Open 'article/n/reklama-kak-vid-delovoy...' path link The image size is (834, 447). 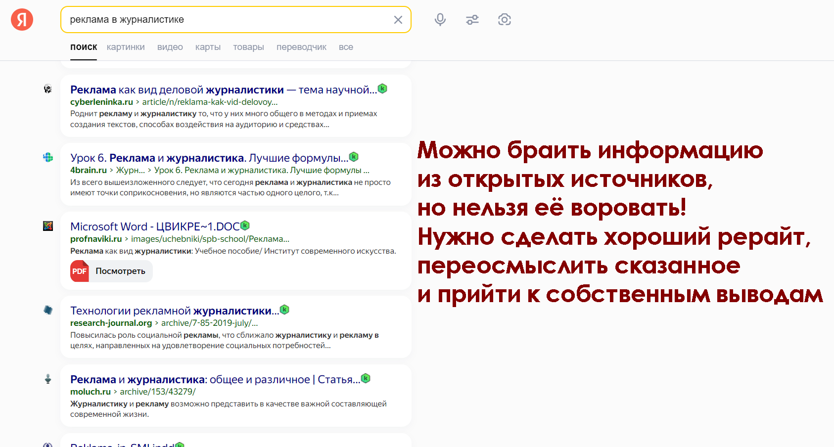point(210,102)
